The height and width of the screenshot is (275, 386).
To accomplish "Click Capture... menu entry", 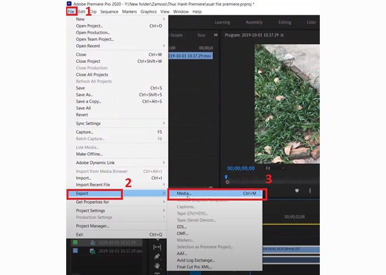I will click(117, 132).
